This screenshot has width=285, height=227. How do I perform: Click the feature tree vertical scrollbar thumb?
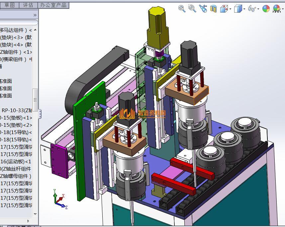point(35,96)
